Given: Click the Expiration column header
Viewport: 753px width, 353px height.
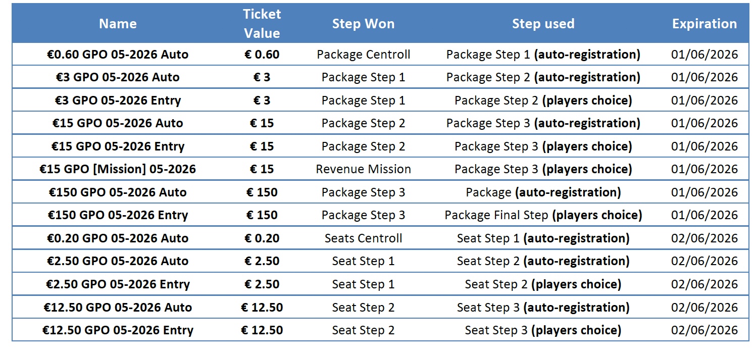Looking at the screenshot, I should click(704, 24).
